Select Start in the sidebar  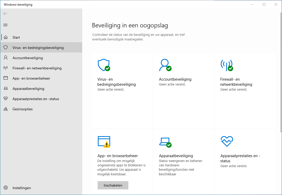(x=16, y=37)
